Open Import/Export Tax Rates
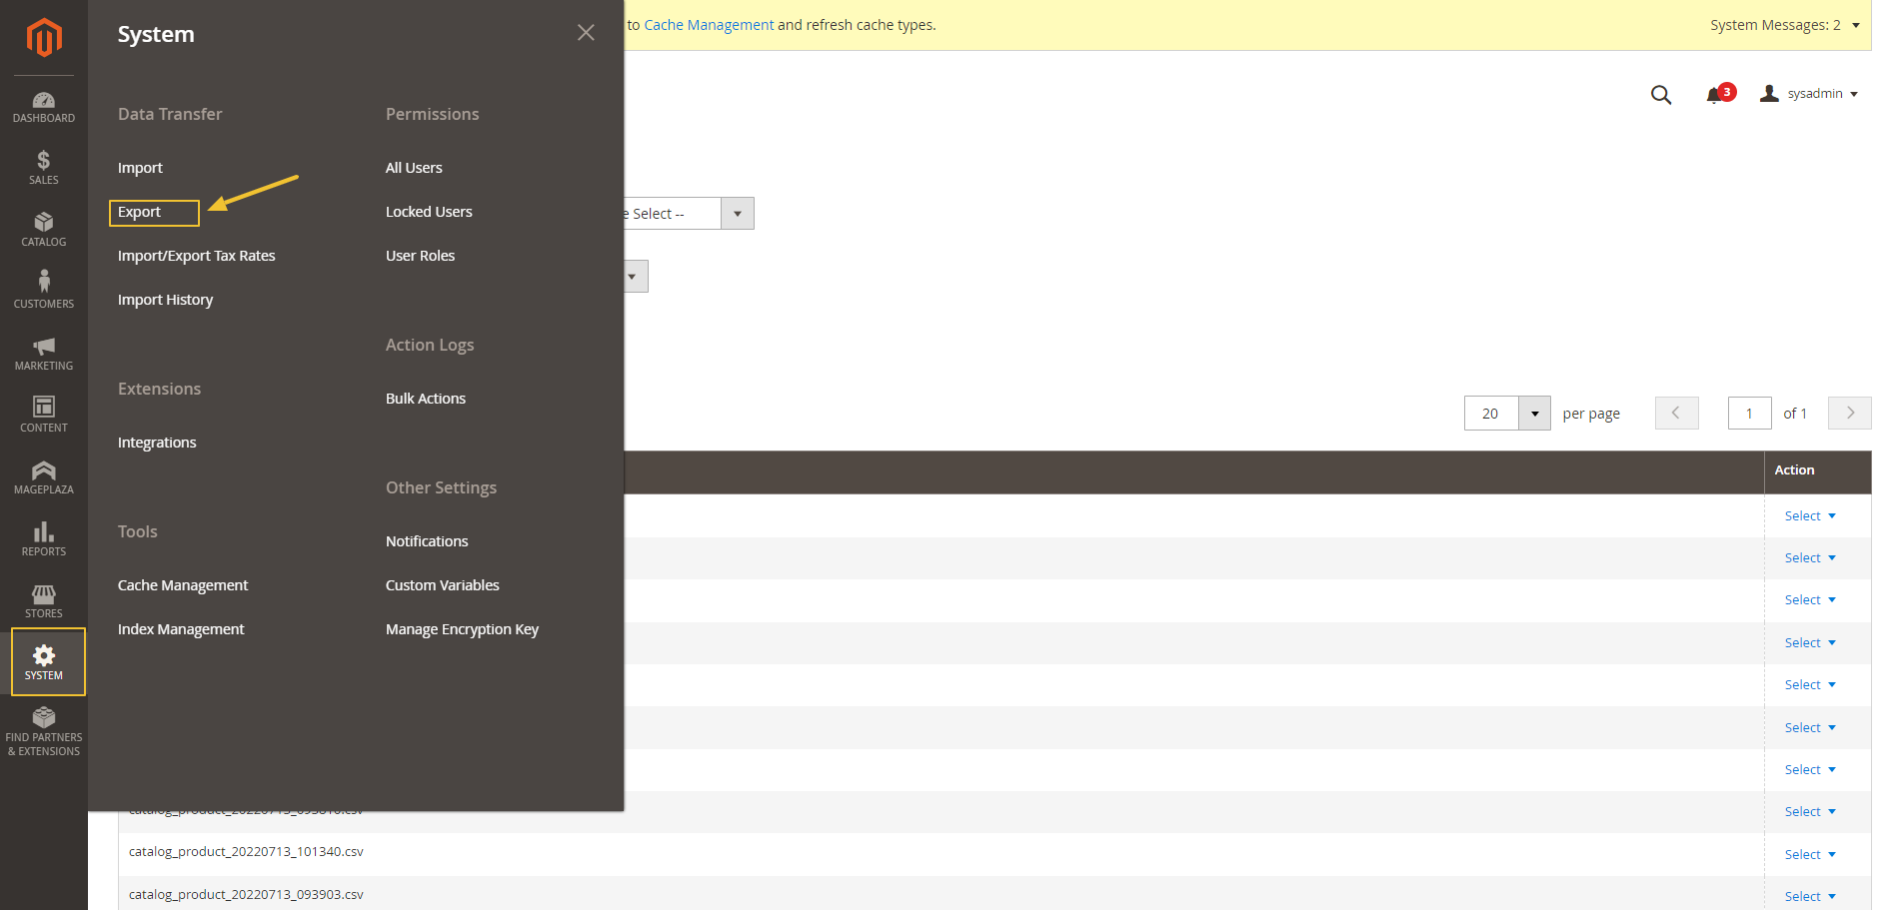This screenshot has height=910, width=1902. click(x=197, y=256)
